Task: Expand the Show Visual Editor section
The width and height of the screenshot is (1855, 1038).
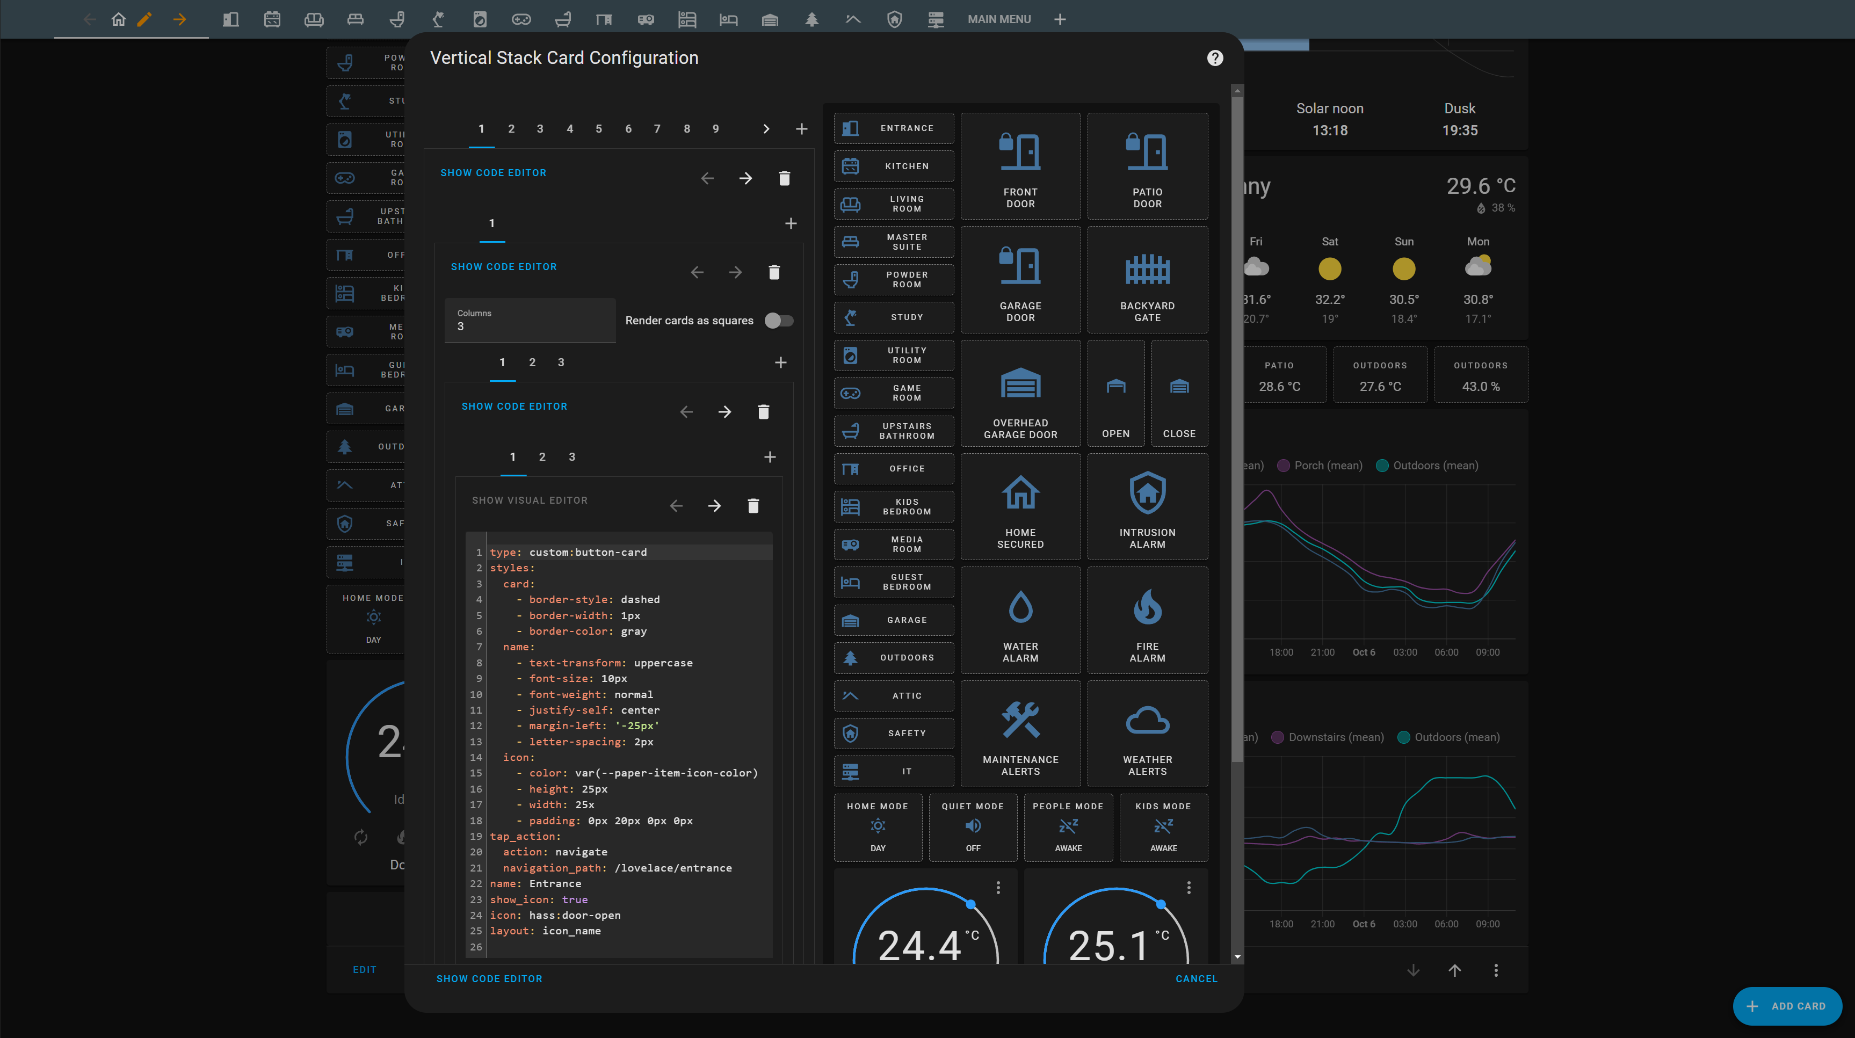Action: coord(530,499)
